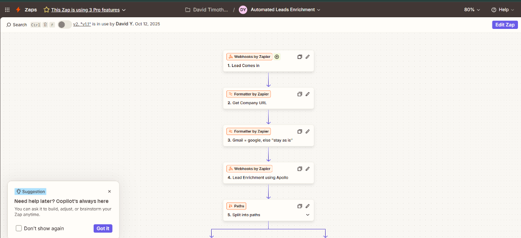Image resolution: width=521 pixels, height=238 pixels.
Task: Expand the Help menu chevron
Action: pyautogui.click(x=513, y=10)
